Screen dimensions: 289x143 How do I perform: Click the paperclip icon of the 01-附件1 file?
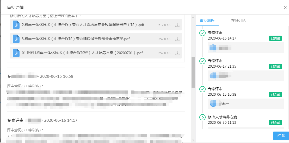(x=16, y=53)
